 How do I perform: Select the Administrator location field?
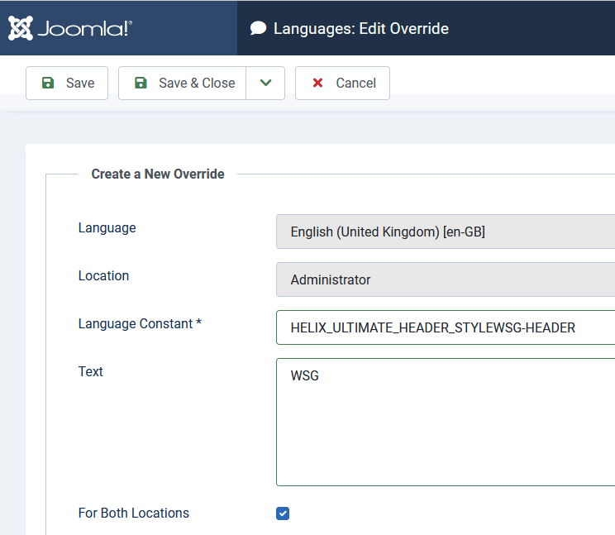point(446,280)
